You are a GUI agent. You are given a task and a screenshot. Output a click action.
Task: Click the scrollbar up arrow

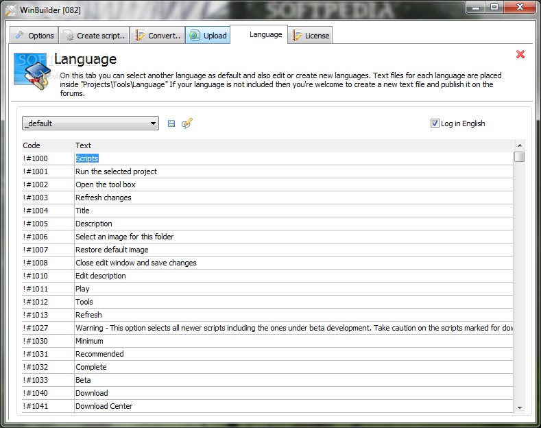[x=520, y=145]
